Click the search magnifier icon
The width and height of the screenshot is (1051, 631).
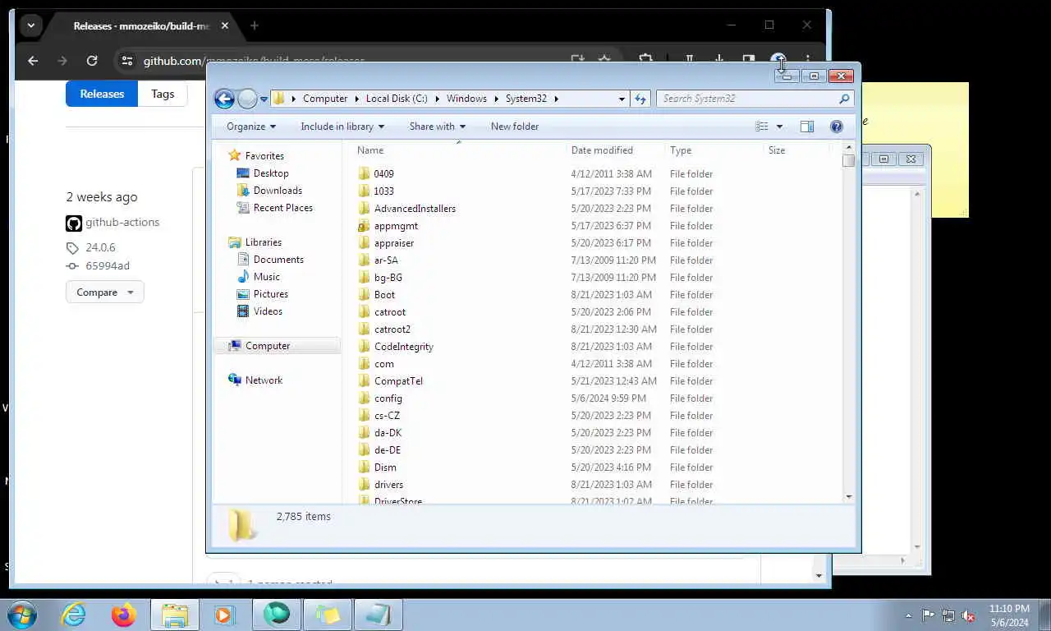tap(844, 99)
